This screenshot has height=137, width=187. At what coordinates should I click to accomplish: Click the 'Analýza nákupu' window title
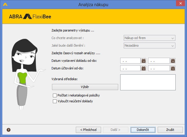pyautogui.click(x=93, y=5)
